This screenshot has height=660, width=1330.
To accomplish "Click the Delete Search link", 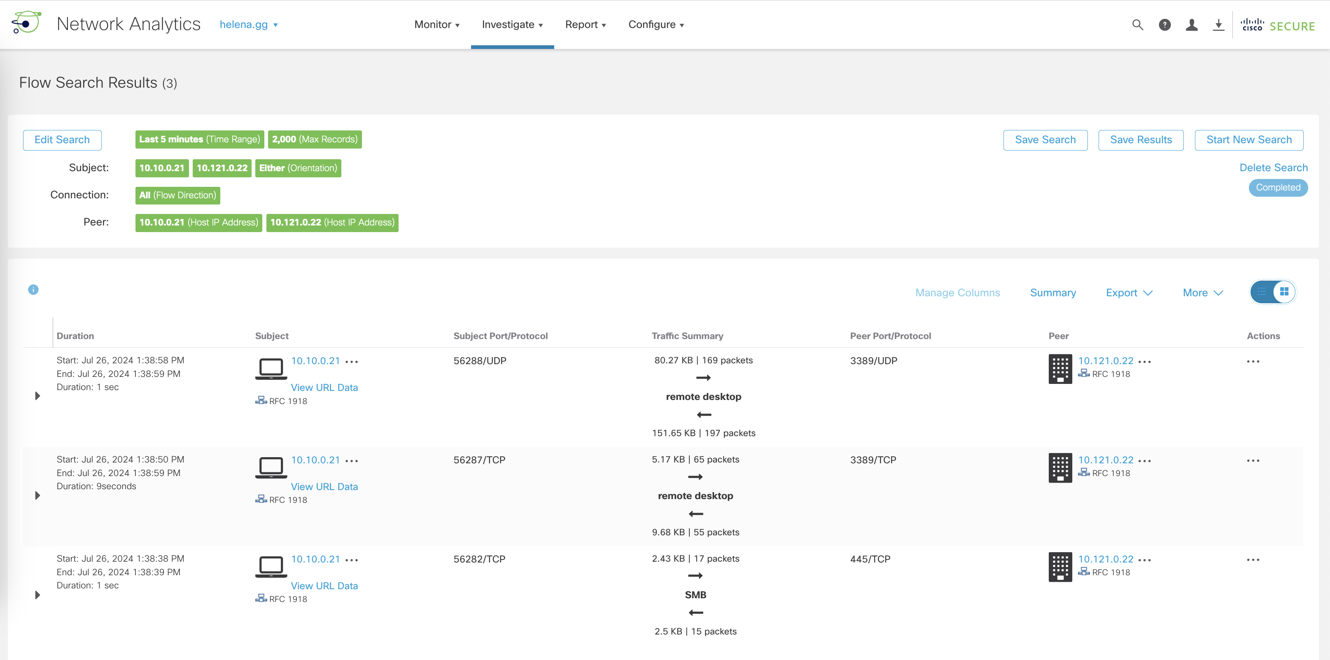I will pos(1273,168).
